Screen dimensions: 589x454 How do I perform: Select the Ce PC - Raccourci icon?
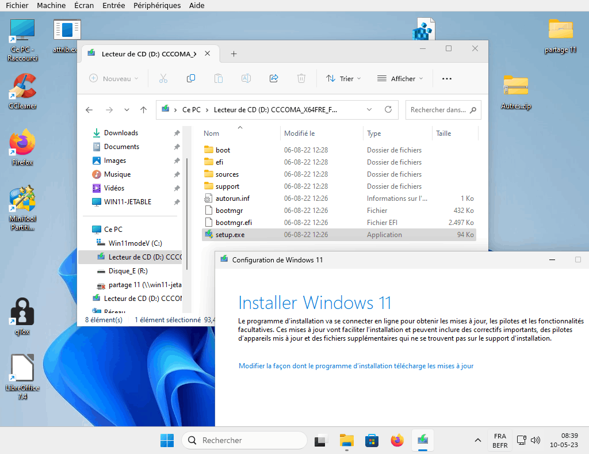point(22,40)
